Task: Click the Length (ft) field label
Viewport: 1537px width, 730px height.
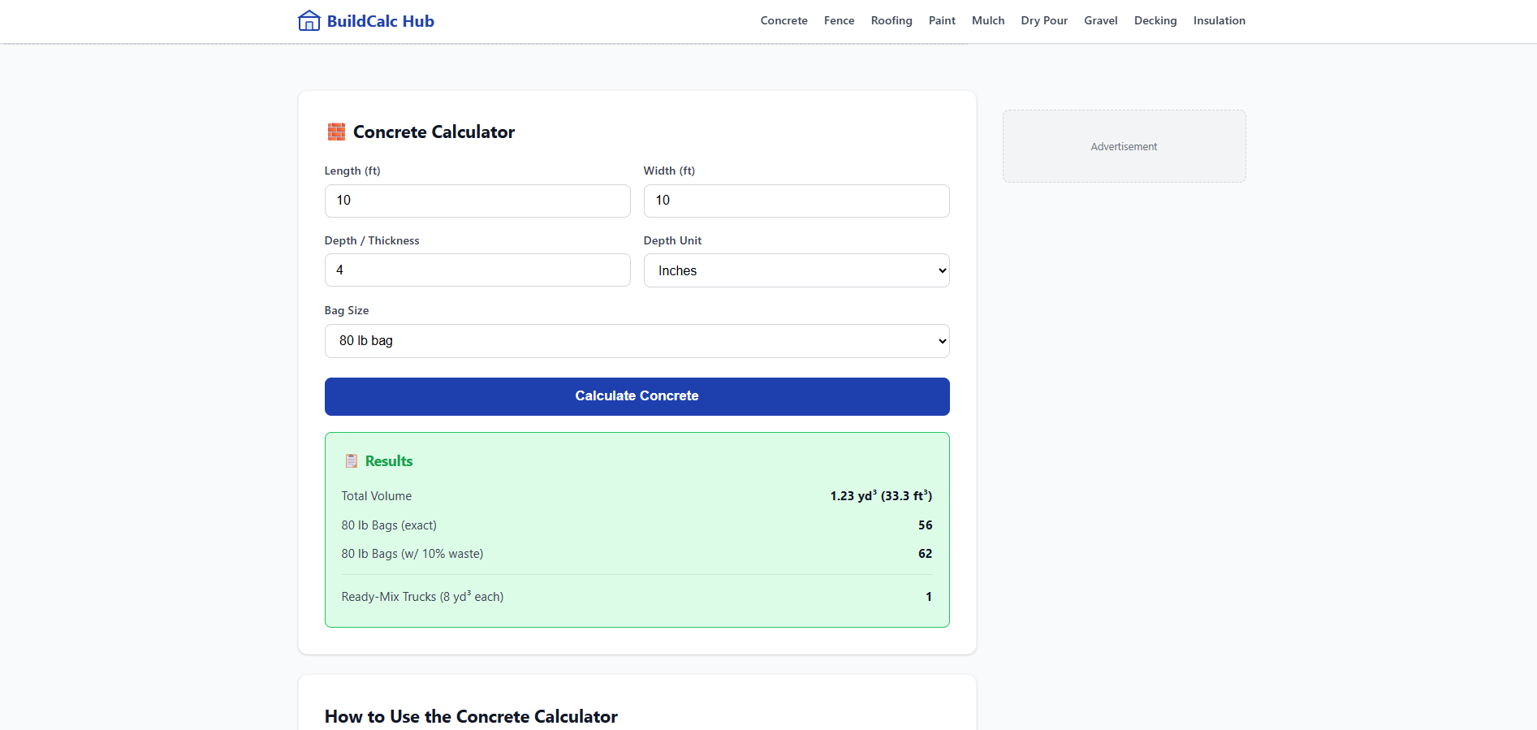Action: 352,171
